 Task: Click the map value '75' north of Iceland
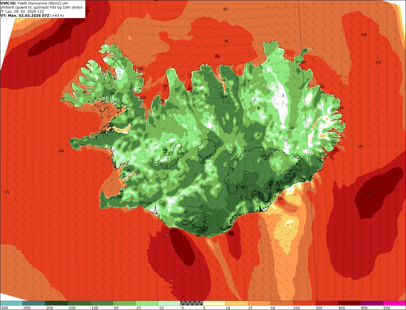[x=226, y=41]
